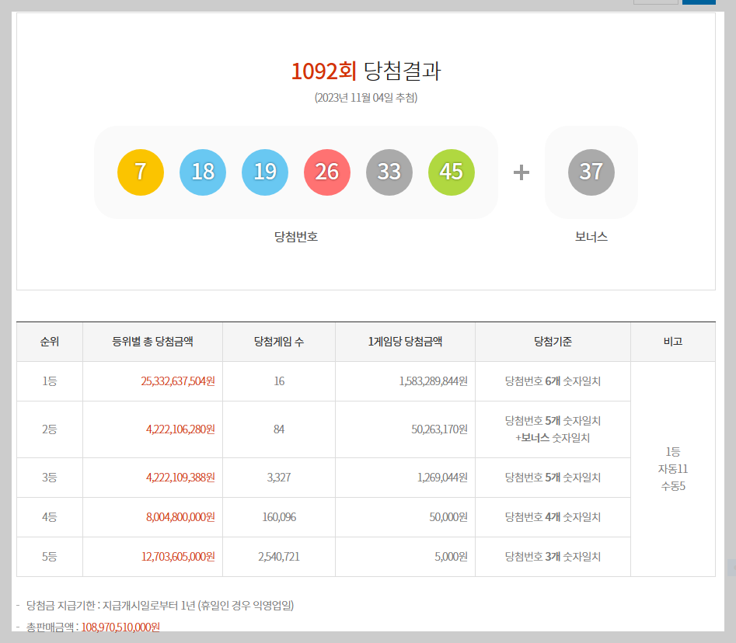
Task: Click criteria '당첨번호 3개 숫자일치'
Action: pyautogui.click(x=553, y=557)
